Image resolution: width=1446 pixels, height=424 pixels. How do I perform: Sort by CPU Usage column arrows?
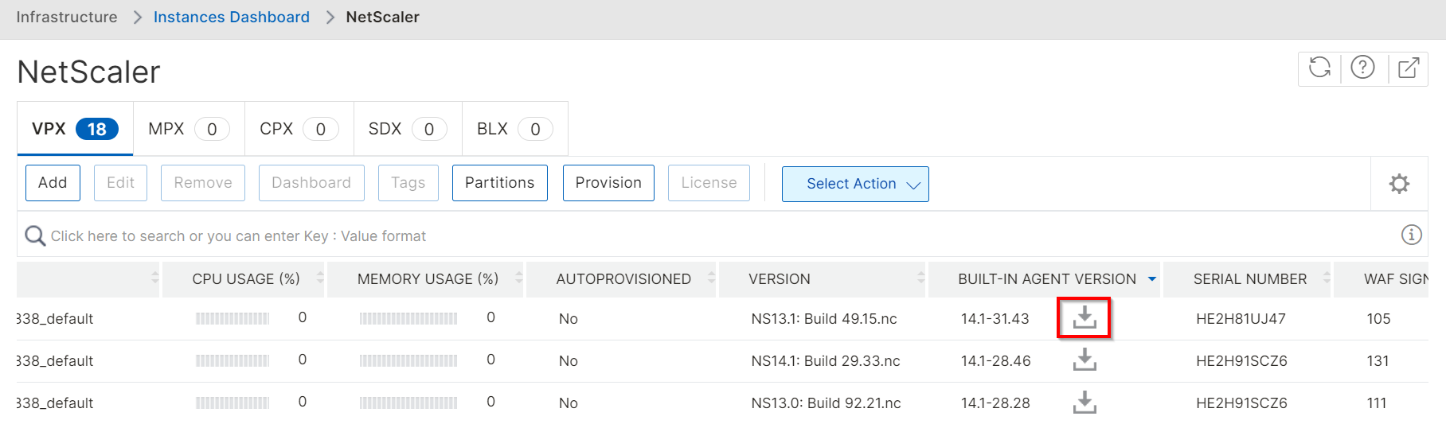point(320,278)
